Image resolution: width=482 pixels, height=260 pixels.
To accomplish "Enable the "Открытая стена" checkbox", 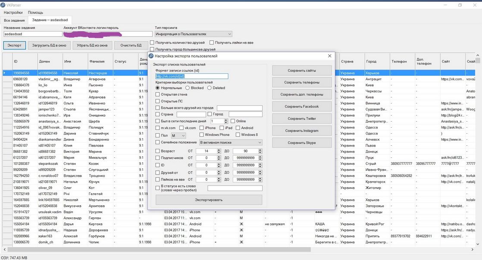I will pos(158,94).
